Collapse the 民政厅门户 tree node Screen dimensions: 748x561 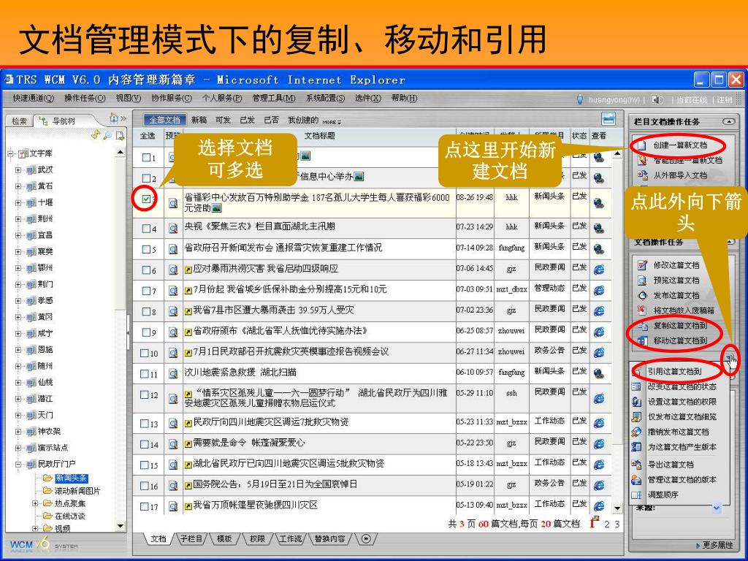point(18,464)
